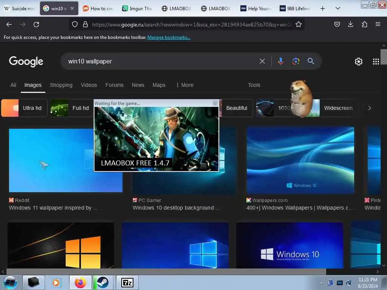Viewport: 387px width, 290px height.
Task: List all tabs dropdown arrow
Action: coord(338,8)
